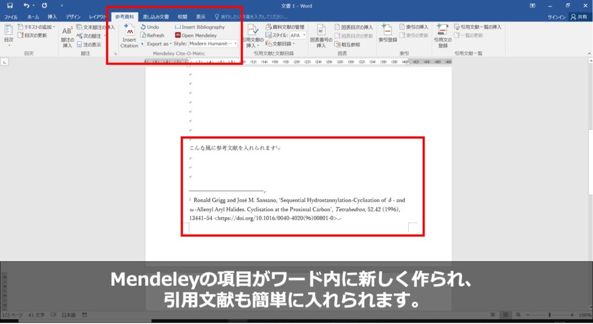Image resolution: width=593 pixels, height=324 pixels.
Task: Click 図表番号の挿入 insert caption
Action: pyautogui.click(x=321, y=37)
